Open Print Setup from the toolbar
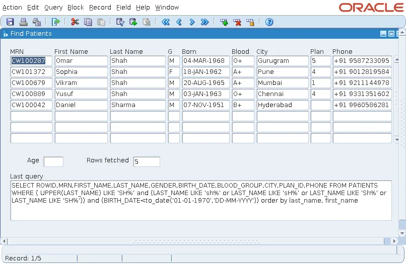The width and height of the screenshot is (406, 266). tap(36, 22)
